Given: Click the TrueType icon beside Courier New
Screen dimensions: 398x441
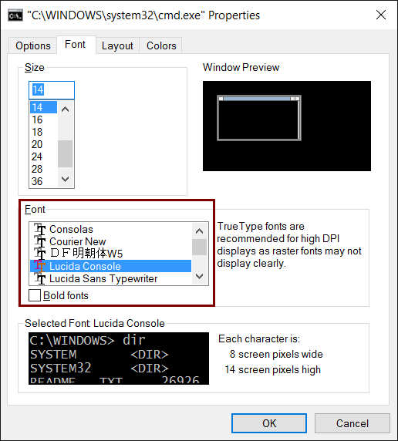Looking at the screenshot, I should click(39, 241).
